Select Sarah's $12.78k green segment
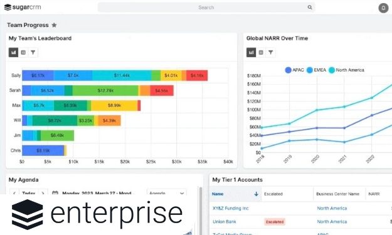The image size is (392, 235). tap(105, 90)
